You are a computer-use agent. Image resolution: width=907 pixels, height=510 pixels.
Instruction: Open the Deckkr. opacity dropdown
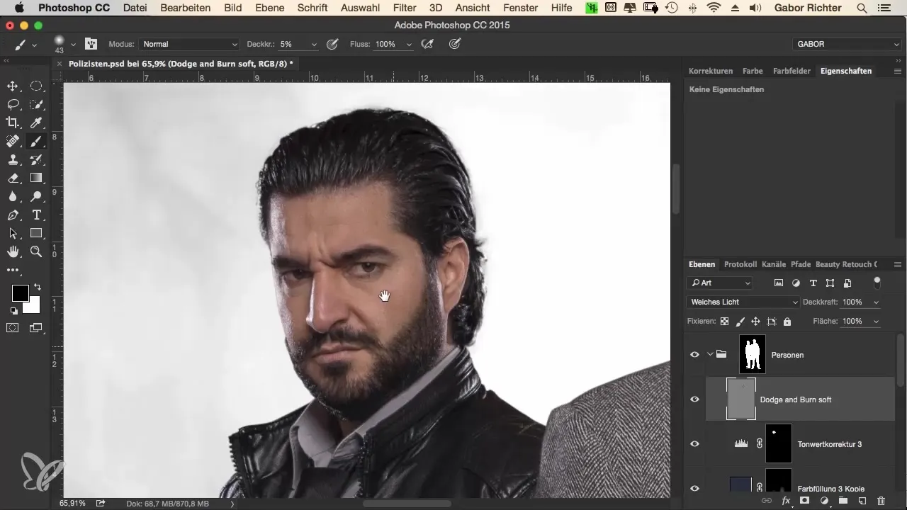[x=314, y=44]
